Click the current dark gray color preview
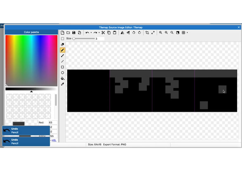 coord(18,124)
